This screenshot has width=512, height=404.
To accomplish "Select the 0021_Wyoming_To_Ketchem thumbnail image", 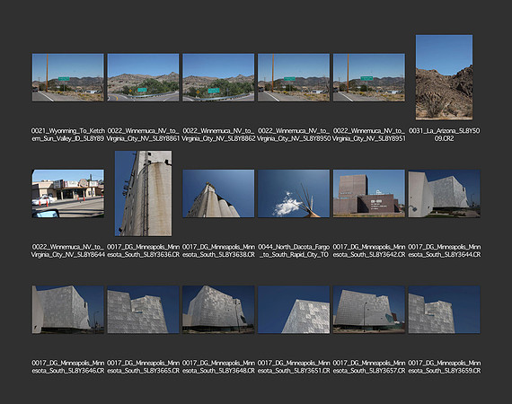I will (68, 78).
